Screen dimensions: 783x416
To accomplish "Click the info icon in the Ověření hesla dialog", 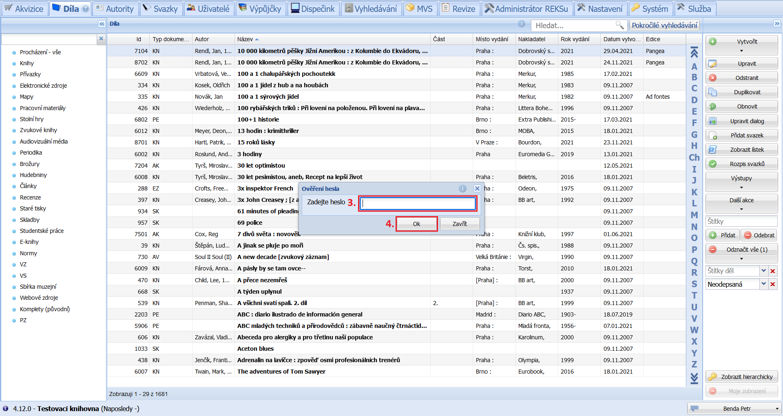I will point(462,188).
